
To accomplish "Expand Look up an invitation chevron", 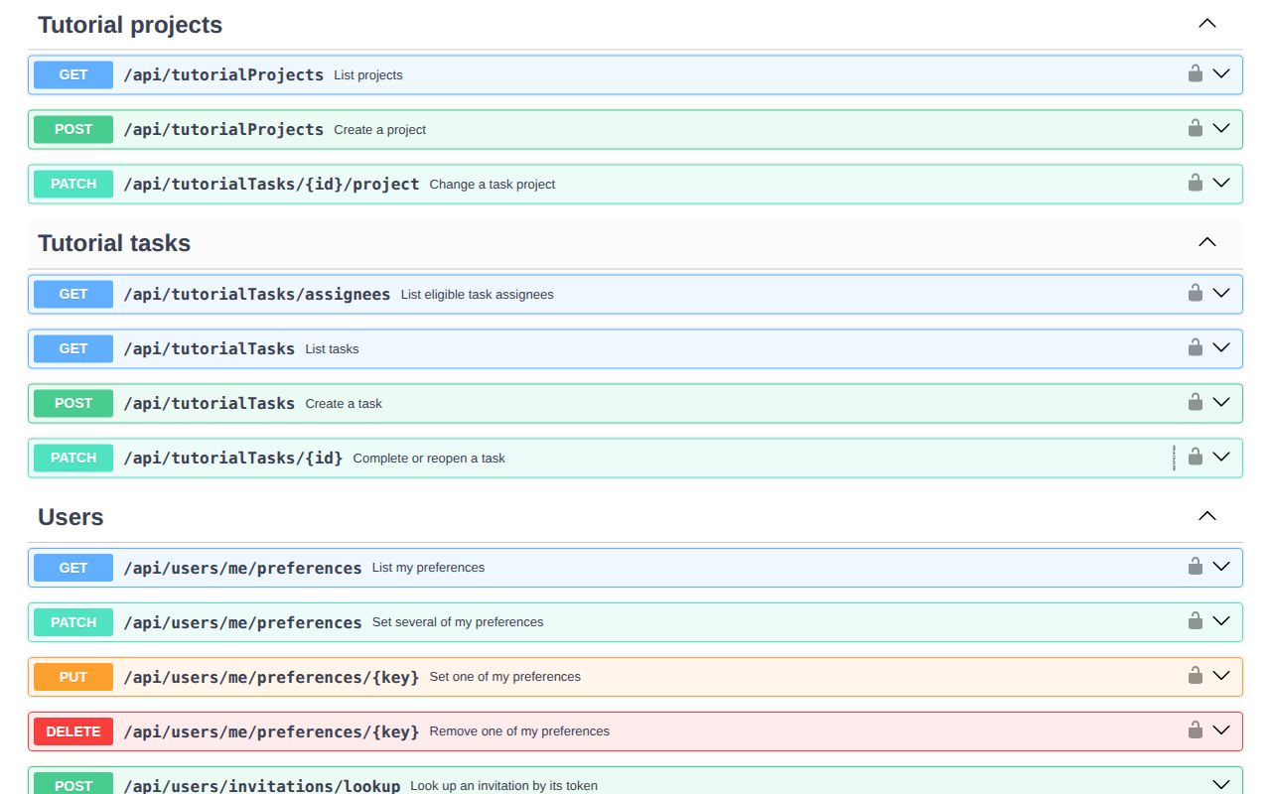I will point(1221,784).
